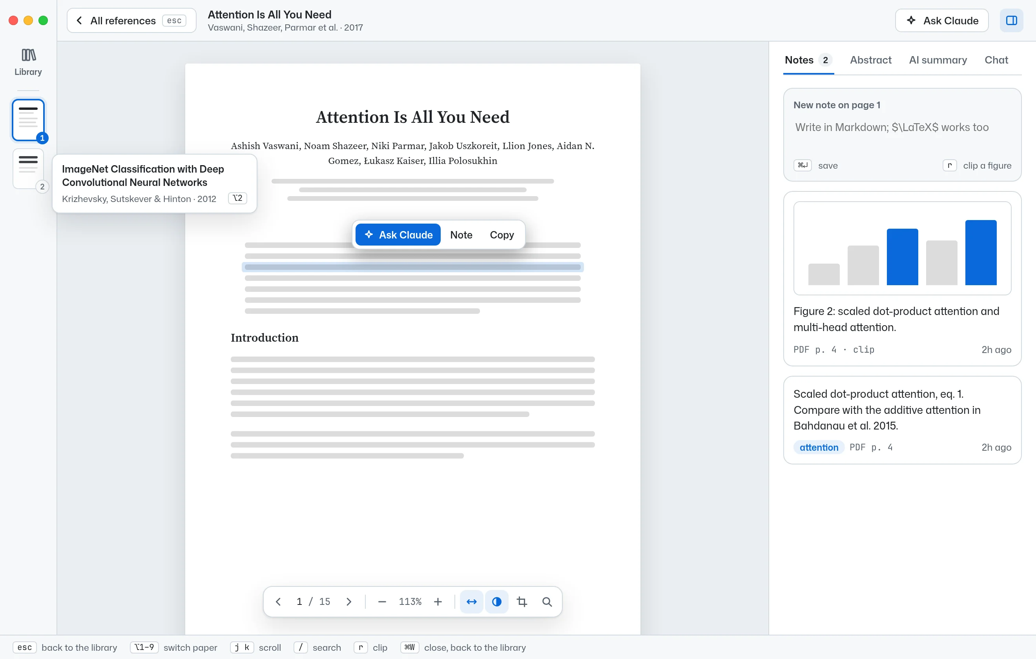This screenshot has width=1036, height=659.
Task: Choose Note in the selection popup
Action: pos(461,235)
